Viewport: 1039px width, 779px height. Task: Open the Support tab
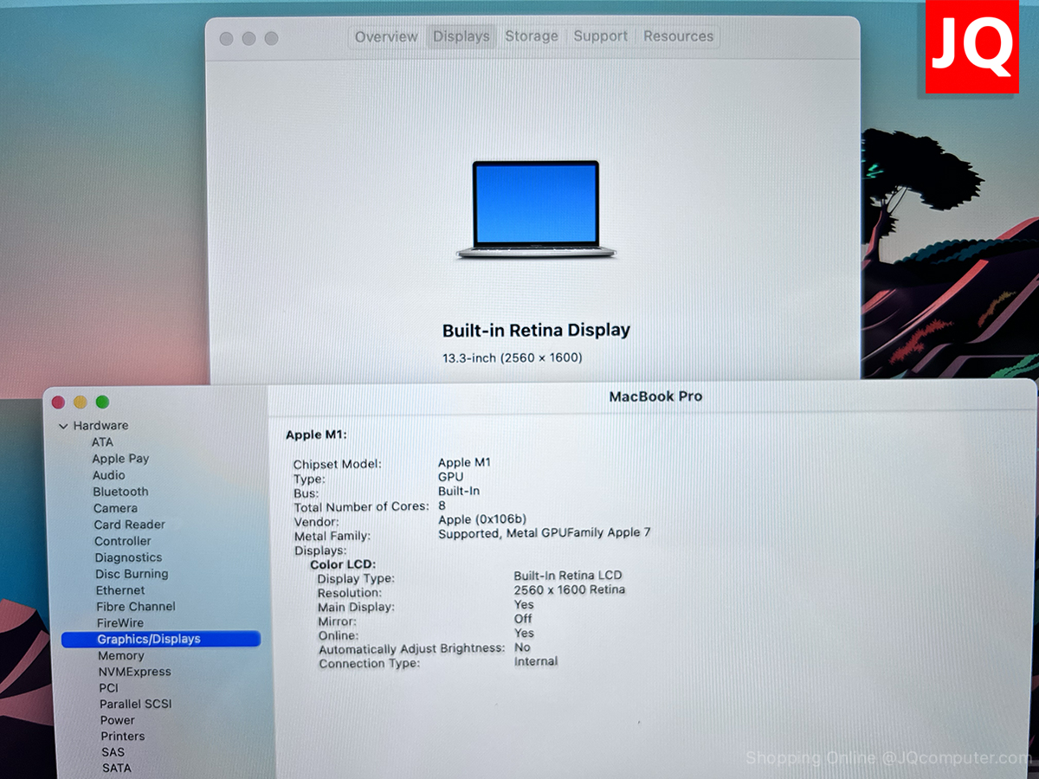(x=600, y=36)
